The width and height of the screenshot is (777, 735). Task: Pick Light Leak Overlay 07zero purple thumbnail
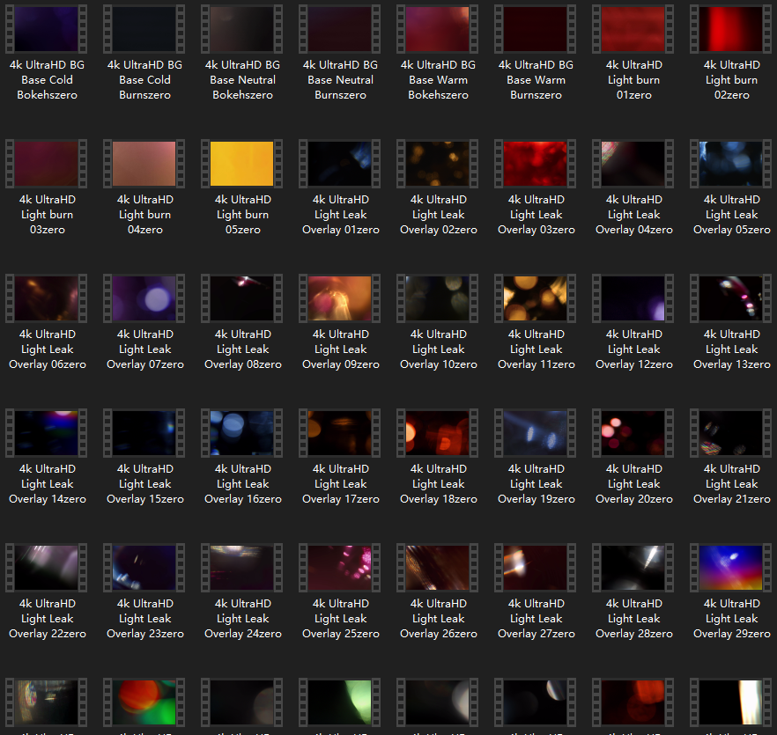(144, 298)
